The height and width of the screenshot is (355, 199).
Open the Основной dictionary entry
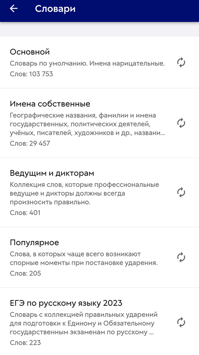pos(99,62)
